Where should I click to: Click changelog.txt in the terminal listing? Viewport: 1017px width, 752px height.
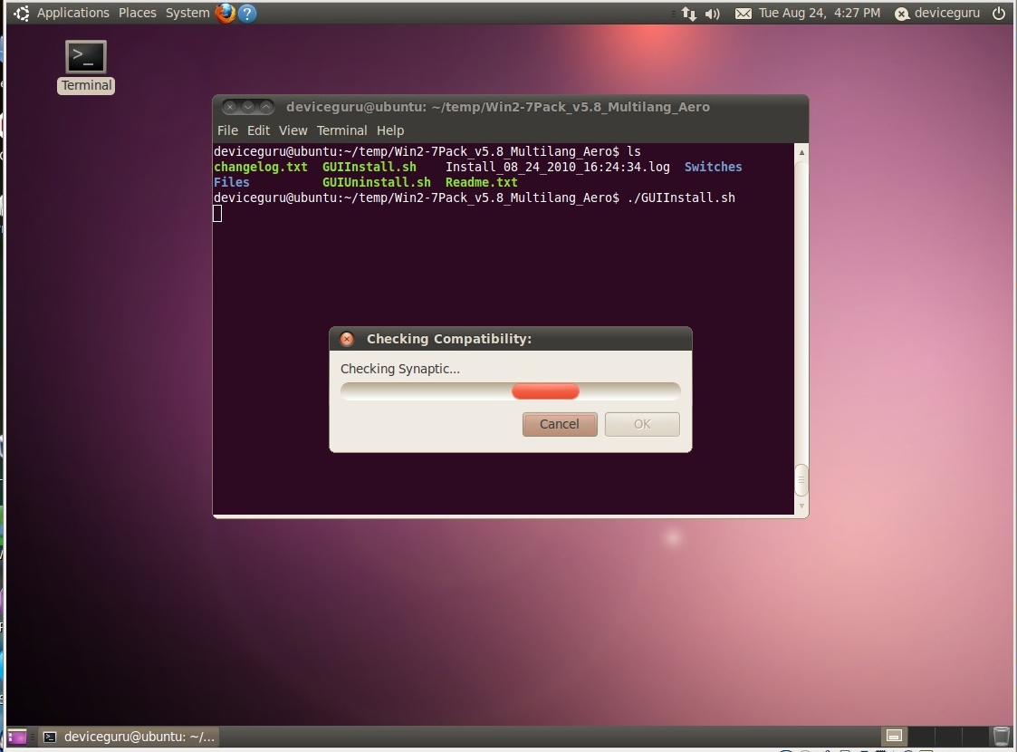[x=261, y=167]
